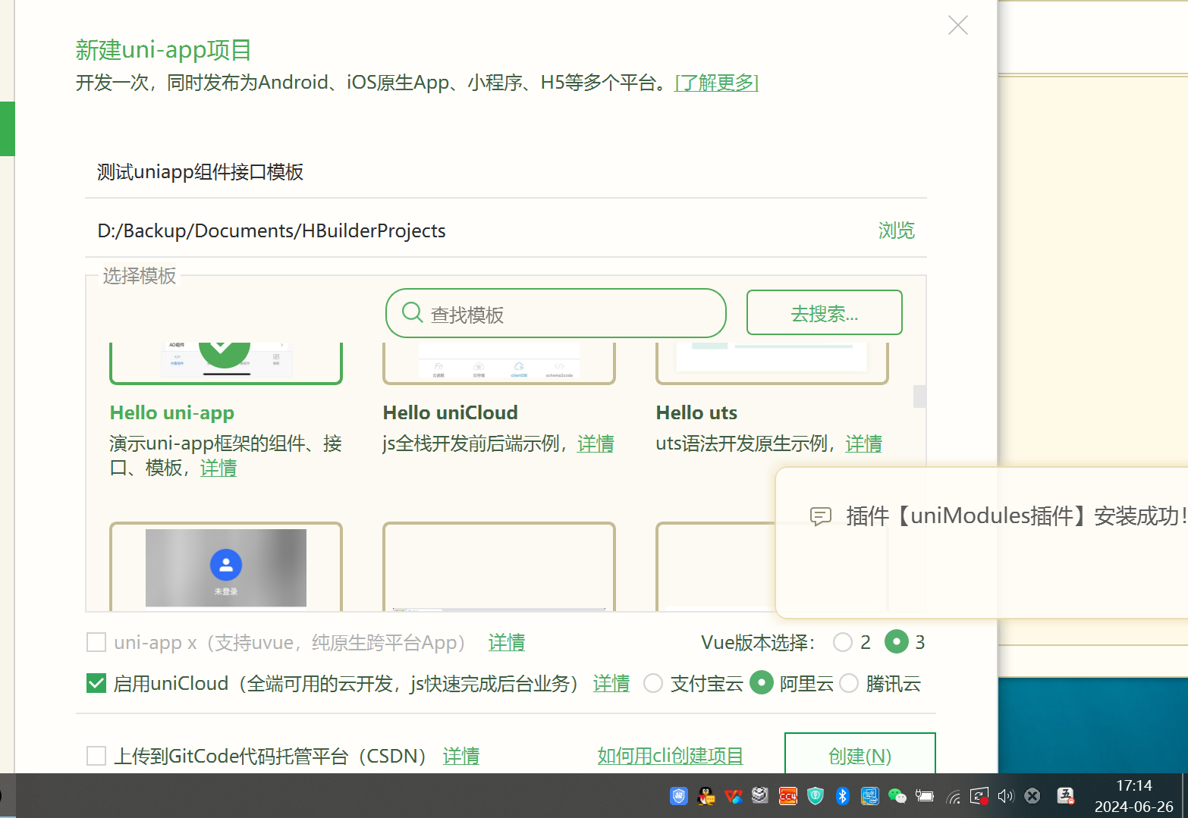Open 详情 link next to 启用uniCloud
Image resolution: width=1188 pixels, height=818 pixels.
(x=611, y=683)
